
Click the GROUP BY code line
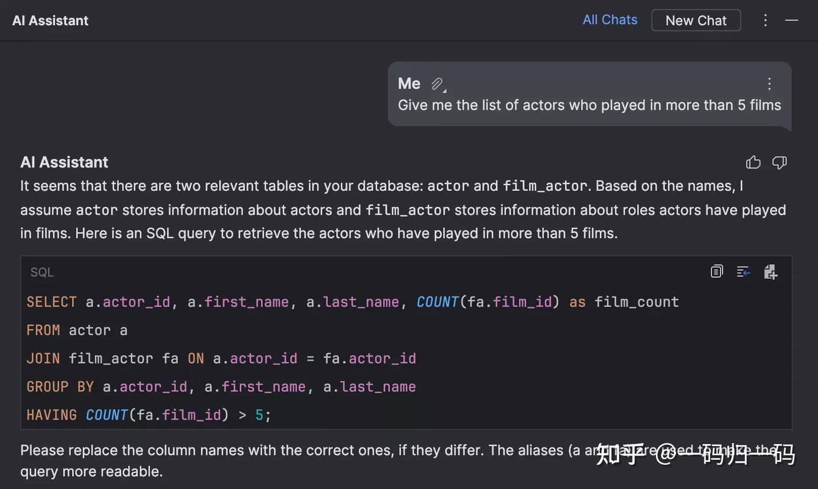pos(221,387)
